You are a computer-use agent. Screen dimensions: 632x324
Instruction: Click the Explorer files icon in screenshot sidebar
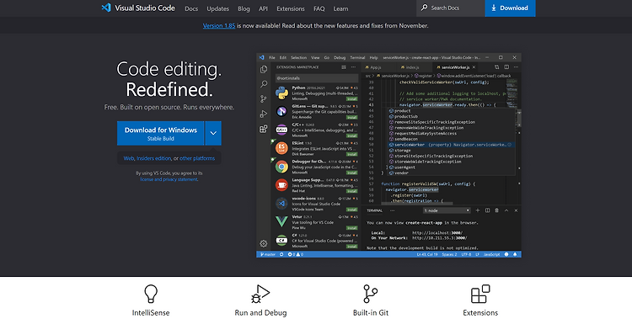pos(264,69)
